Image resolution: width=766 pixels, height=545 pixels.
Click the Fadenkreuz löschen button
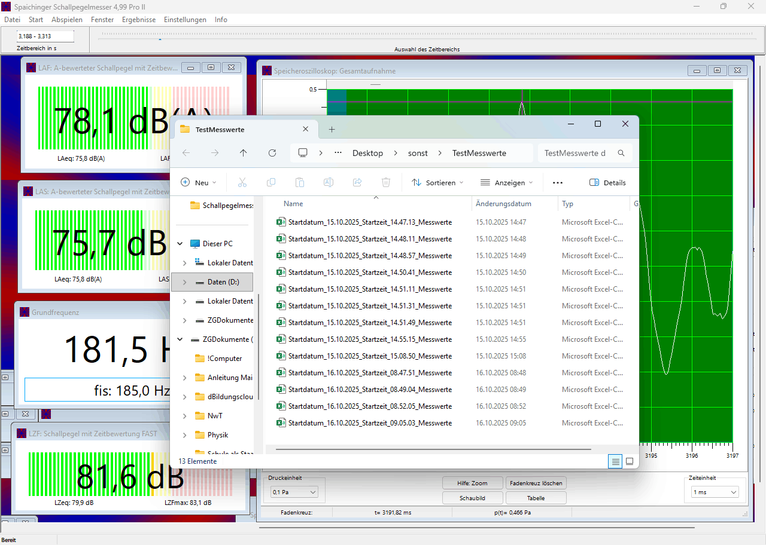tap(536, 483)
